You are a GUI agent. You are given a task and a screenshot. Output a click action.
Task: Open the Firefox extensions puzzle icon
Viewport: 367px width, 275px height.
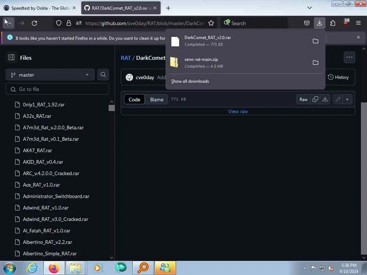point(333,23)
